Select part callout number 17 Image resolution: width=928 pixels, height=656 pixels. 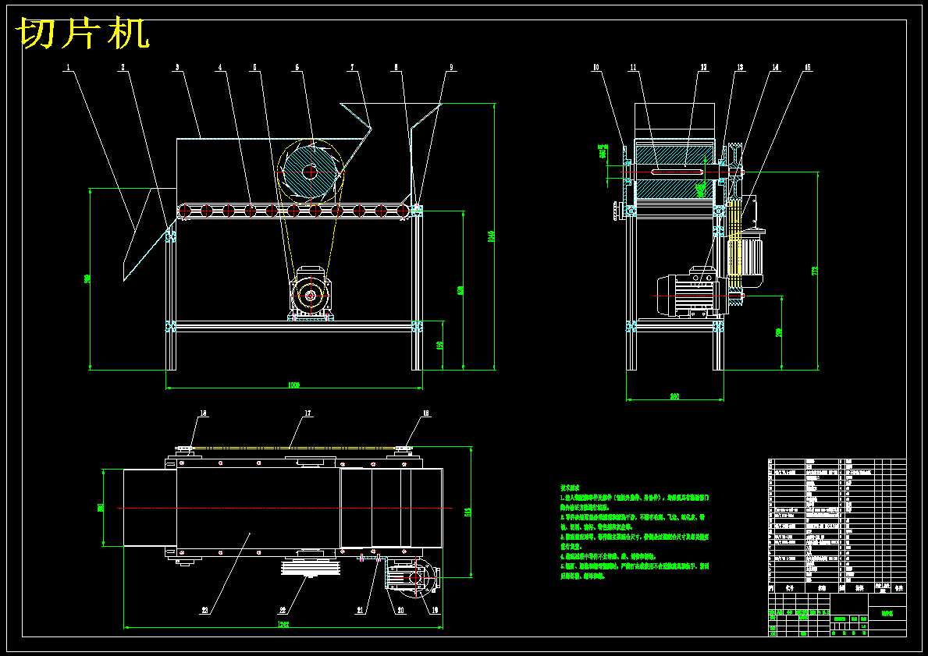308,413
